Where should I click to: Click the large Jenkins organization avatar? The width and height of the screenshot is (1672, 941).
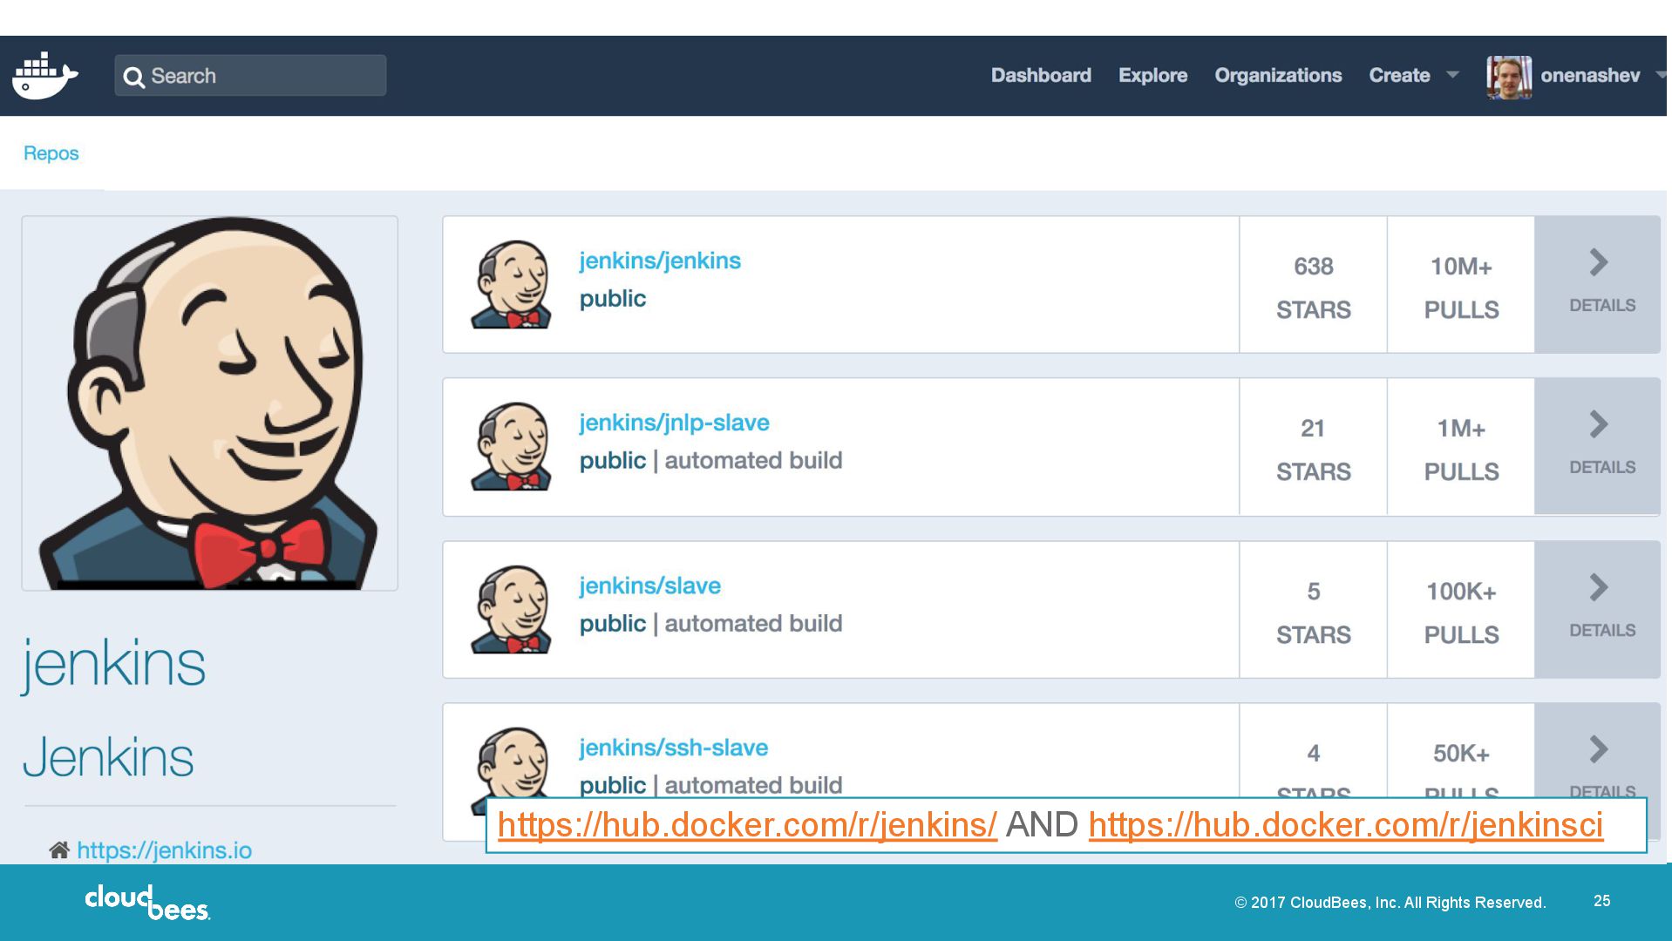click(x=209, y=403)
